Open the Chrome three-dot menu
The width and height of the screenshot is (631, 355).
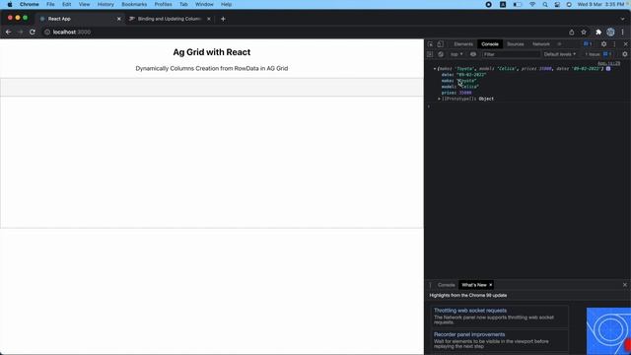622,32
